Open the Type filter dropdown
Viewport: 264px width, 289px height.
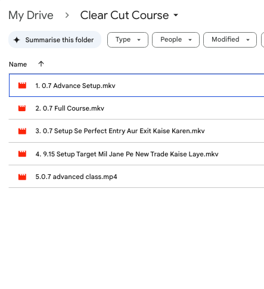tap(128, 40)
